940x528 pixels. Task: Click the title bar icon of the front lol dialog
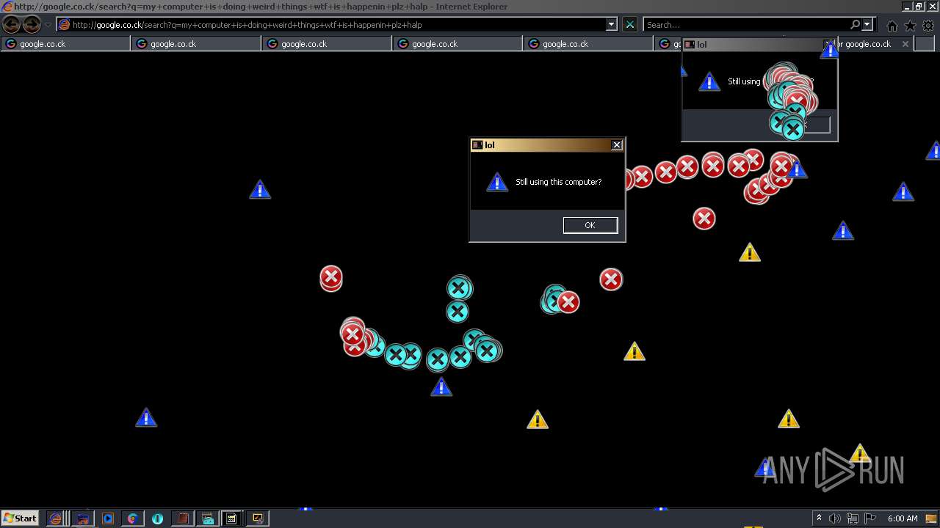tap(477, 145)
